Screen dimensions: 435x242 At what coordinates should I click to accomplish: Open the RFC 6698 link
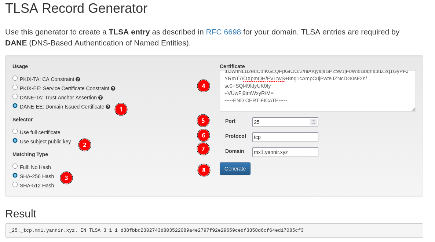point(223,32)
